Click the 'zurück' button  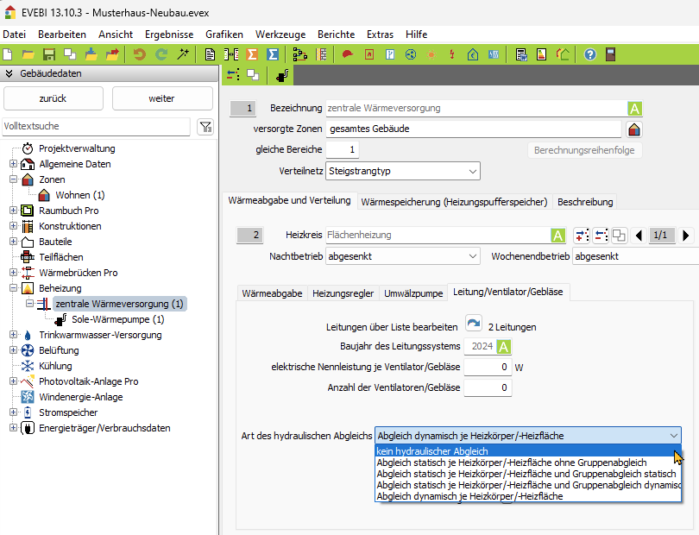(53, 98)
